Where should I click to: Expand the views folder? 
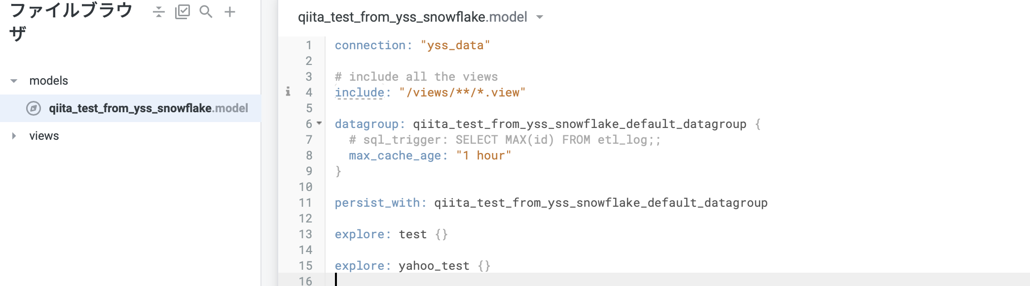(14, 136)
